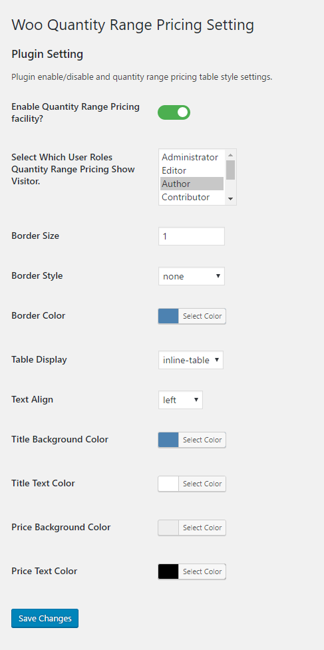Click Select Color for Price Text Color
The height and width of the screenshot is (650, 324).
point(202,571)
